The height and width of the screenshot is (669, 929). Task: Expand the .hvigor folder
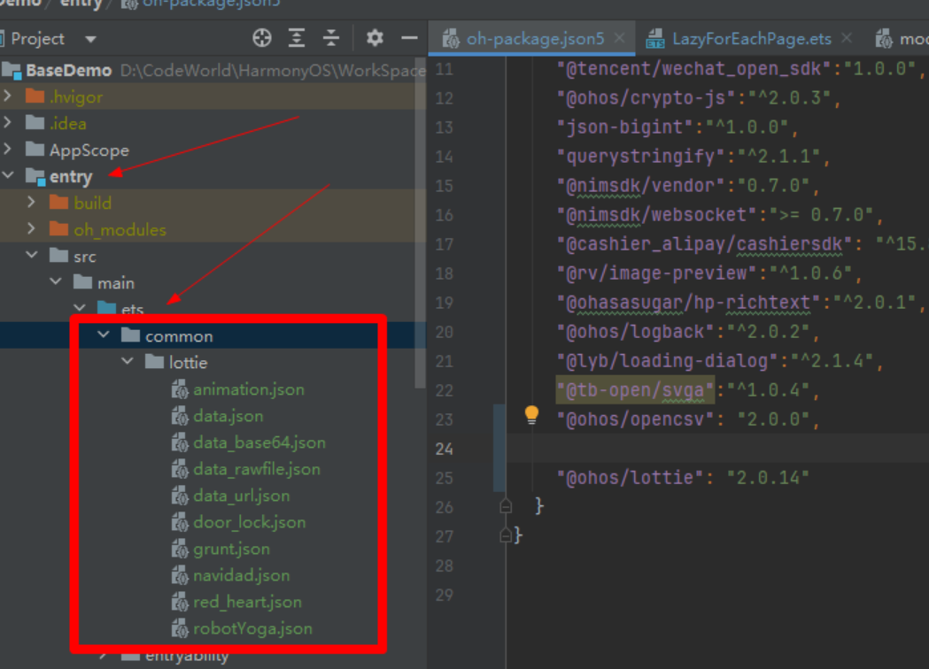click(x=9, y=96)
